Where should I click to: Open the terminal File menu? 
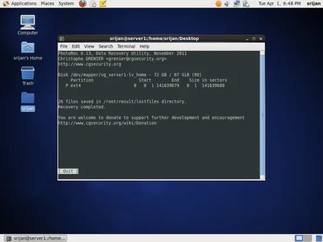(63, 46)
